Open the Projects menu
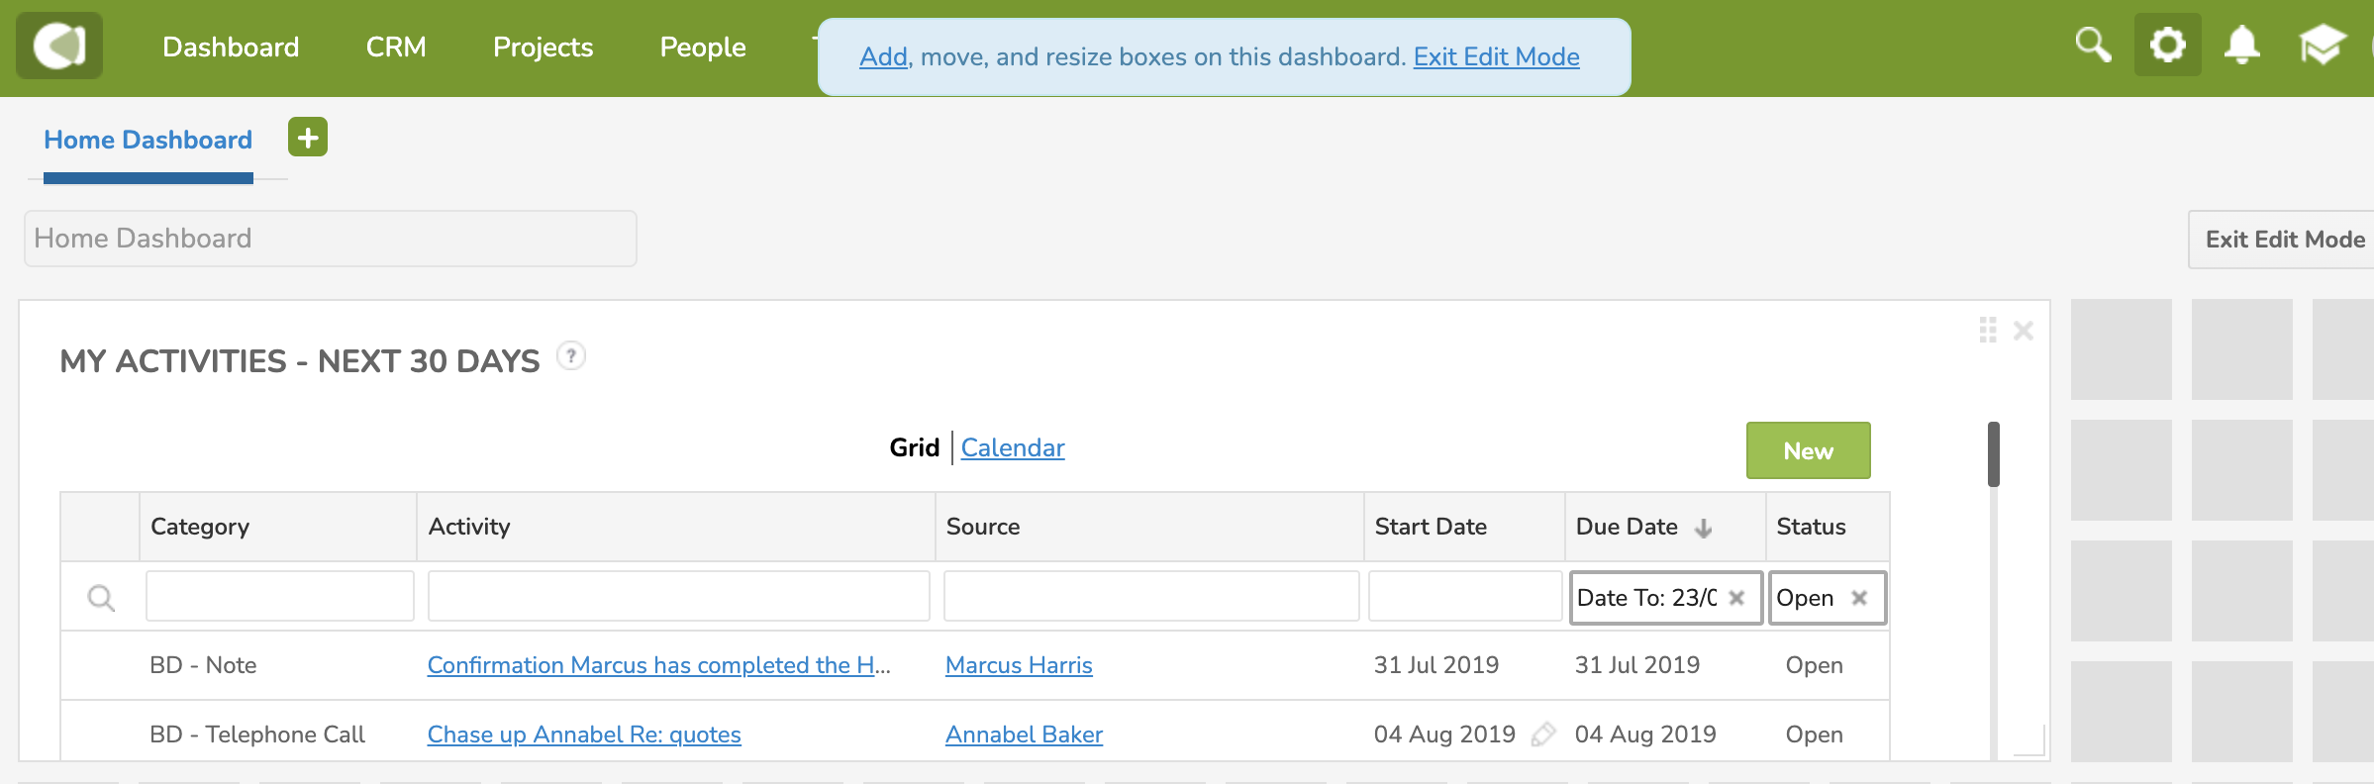 coord(544,47)
